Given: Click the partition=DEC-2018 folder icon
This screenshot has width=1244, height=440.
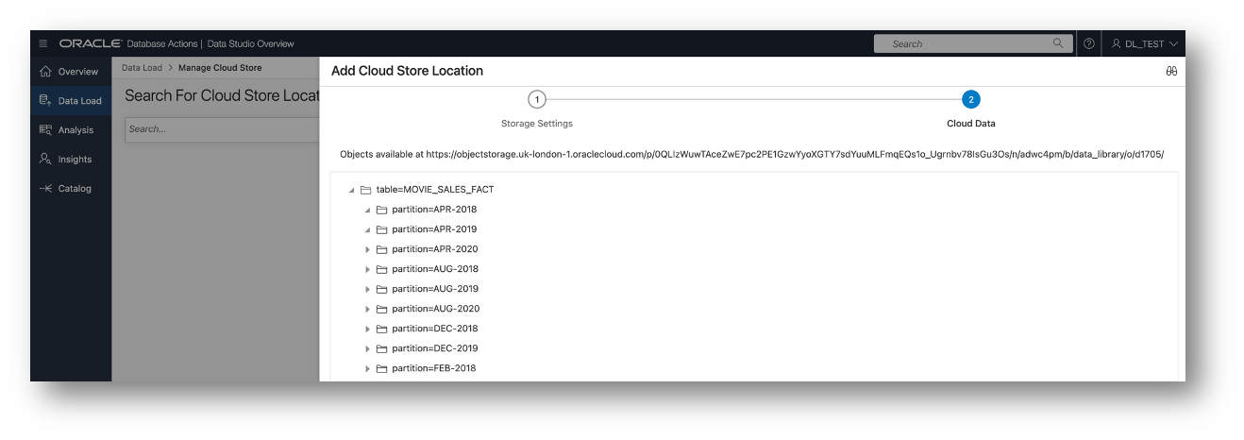Looking at the screenshot, I should coord(382,329).
